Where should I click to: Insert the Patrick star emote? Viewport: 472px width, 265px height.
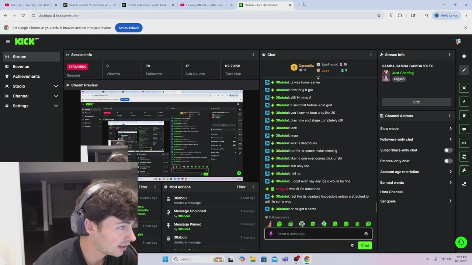tap(269, 224)
